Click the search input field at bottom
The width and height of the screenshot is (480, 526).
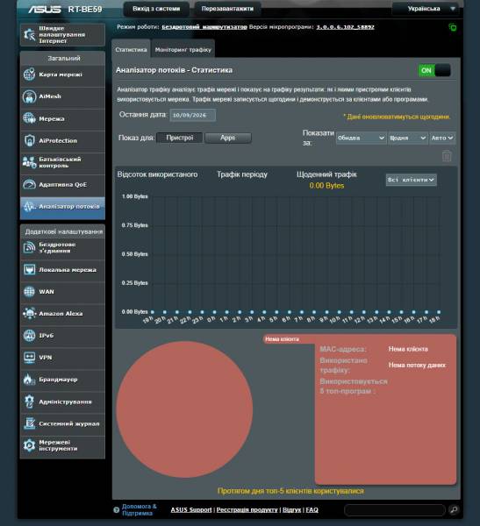(x=395, y=510)
